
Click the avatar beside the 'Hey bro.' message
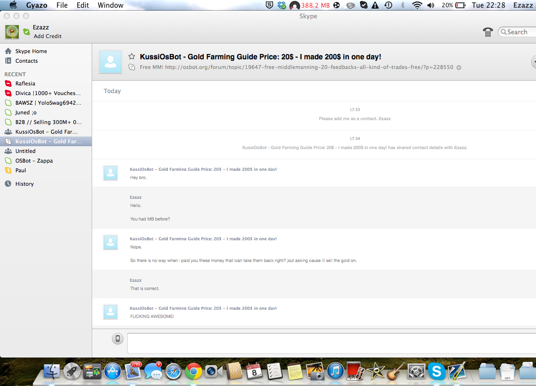[110, 173]
